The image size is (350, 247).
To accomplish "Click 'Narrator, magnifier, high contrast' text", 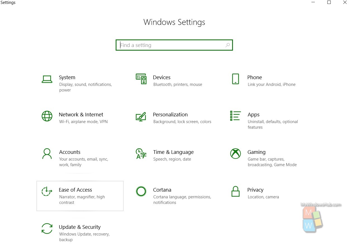I will pos(82,200).
